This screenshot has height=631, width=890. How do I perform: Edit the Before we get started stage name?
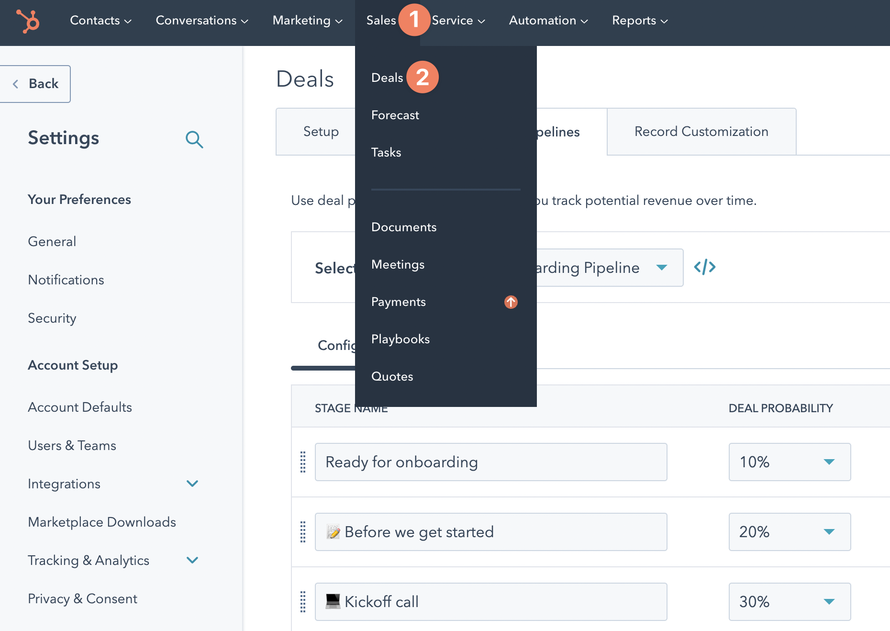[491, 532]
